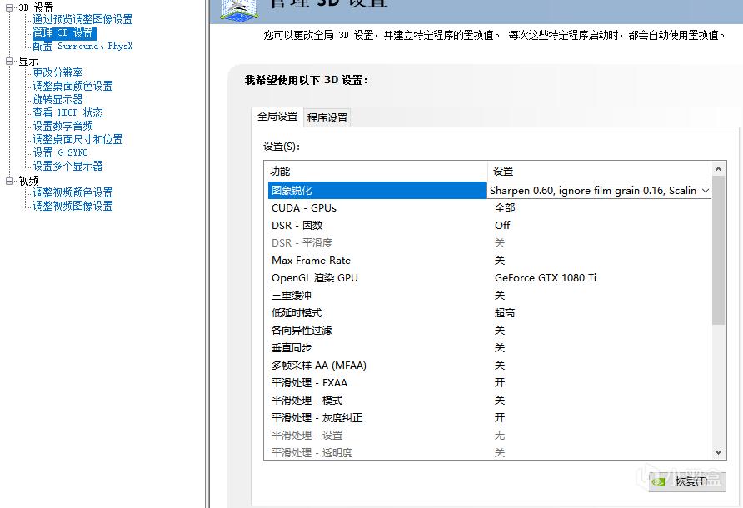
Task: Select the 平滑处理 - 设置 row
Action: (x=490, y=436)
